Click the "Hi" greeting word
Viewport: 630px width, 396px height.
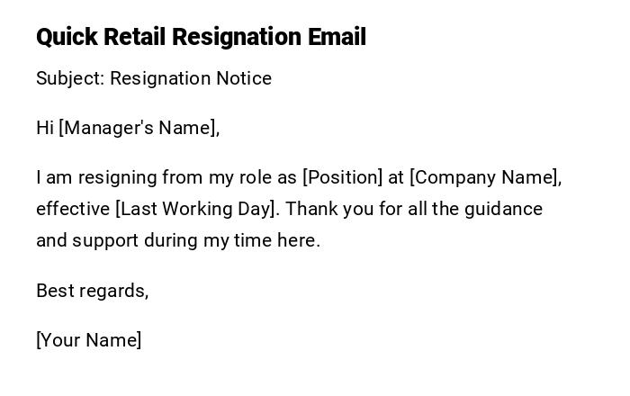pos(45,128)
